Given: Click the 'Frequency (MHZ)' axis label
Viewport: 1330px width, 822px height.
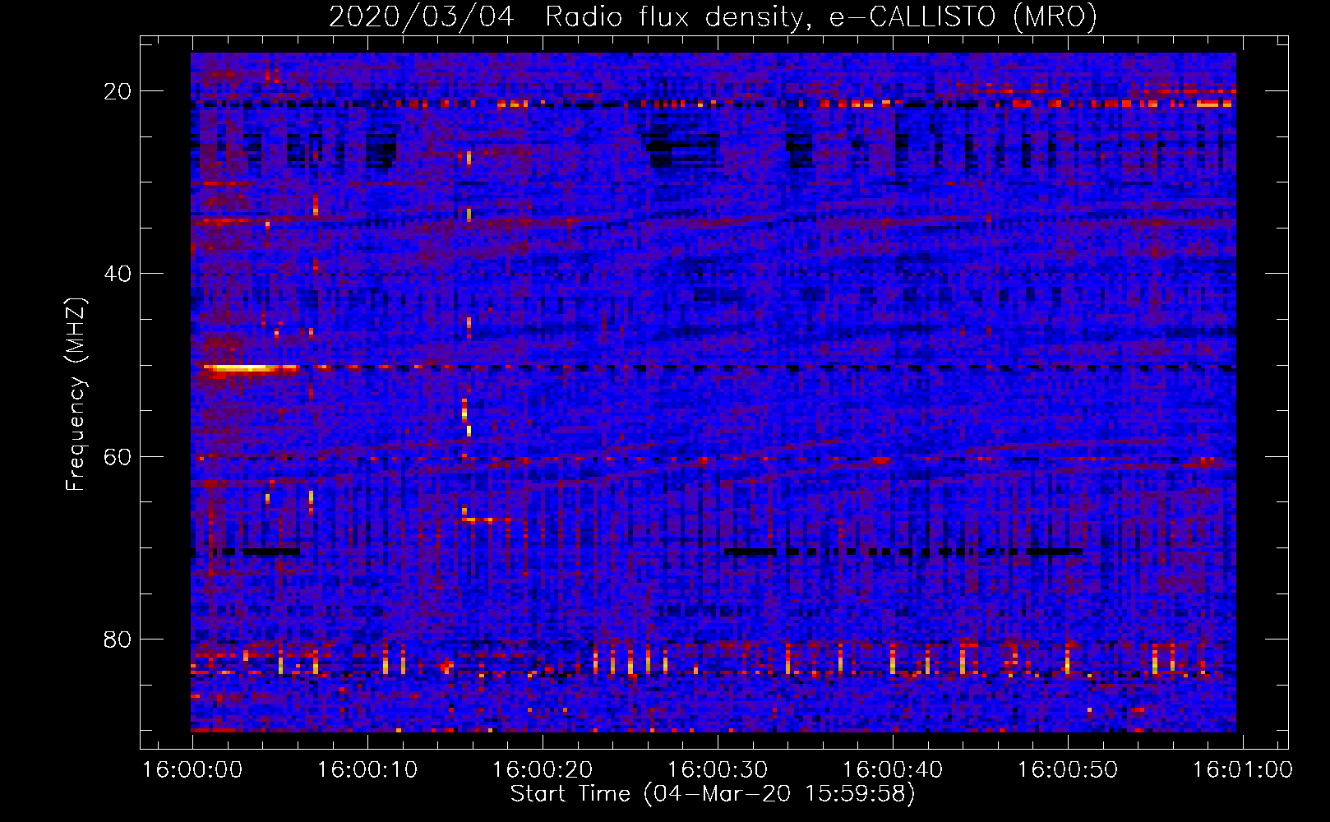Looking at the screenshot, I should (76, 395).
